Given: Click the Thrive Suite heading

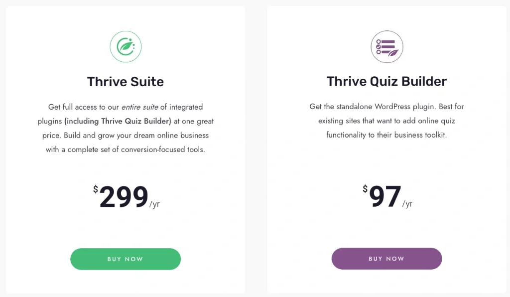Looking at the screenshot, I should click(126, 81).
